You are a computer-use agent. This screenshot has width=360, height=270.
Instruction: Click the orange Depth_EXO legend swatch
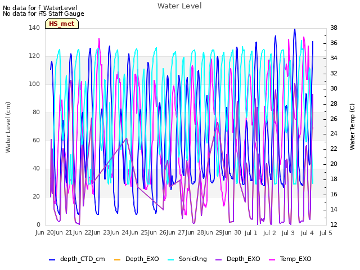[117, 260]
